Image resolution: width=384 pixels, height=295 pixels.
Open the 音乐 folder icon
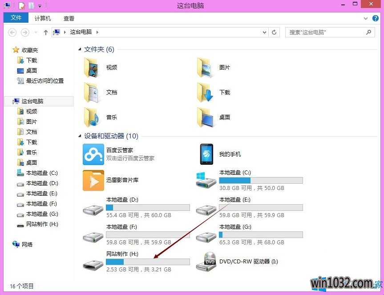pyautogui.click(x=93, y=117)
